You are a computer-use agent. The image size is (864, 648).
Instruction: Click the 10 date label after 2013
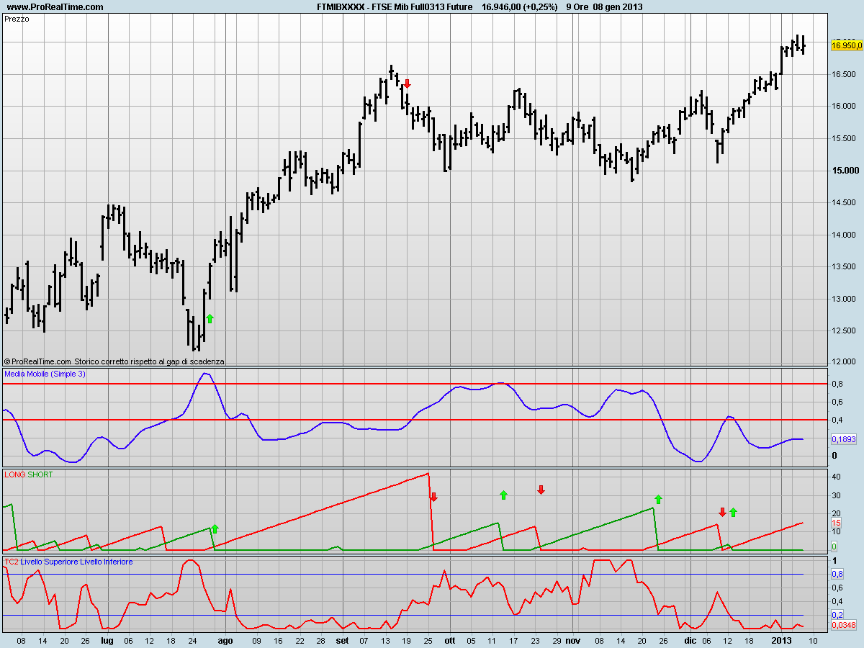[x=813, y=640]
